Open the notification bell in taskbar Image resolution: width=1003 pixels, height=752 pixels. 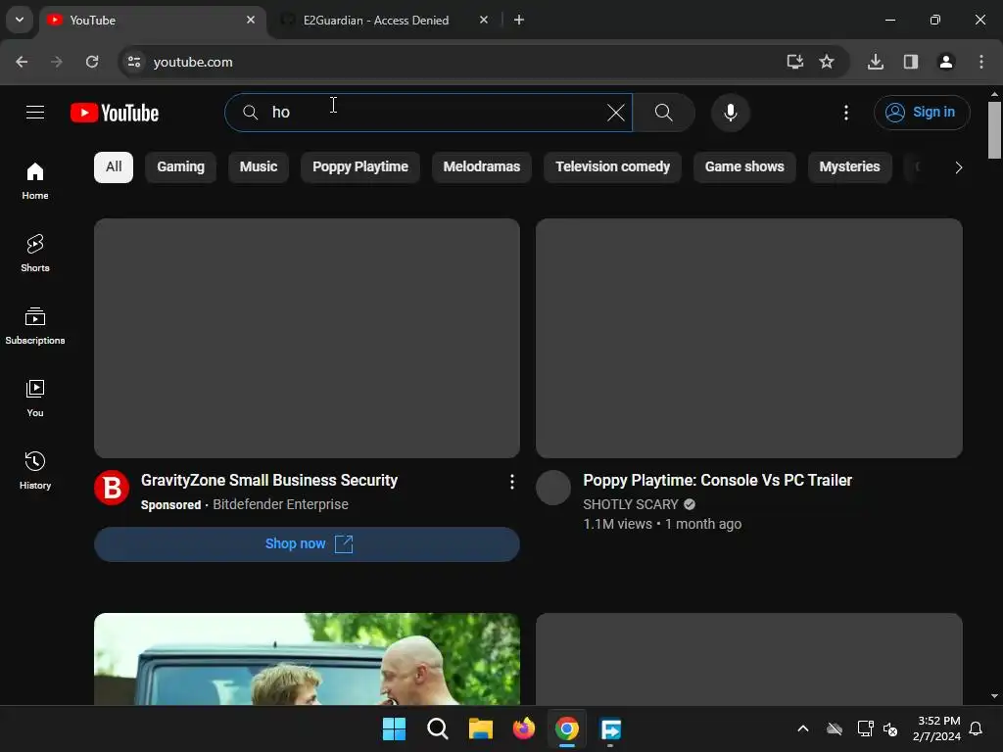point(977,728)
